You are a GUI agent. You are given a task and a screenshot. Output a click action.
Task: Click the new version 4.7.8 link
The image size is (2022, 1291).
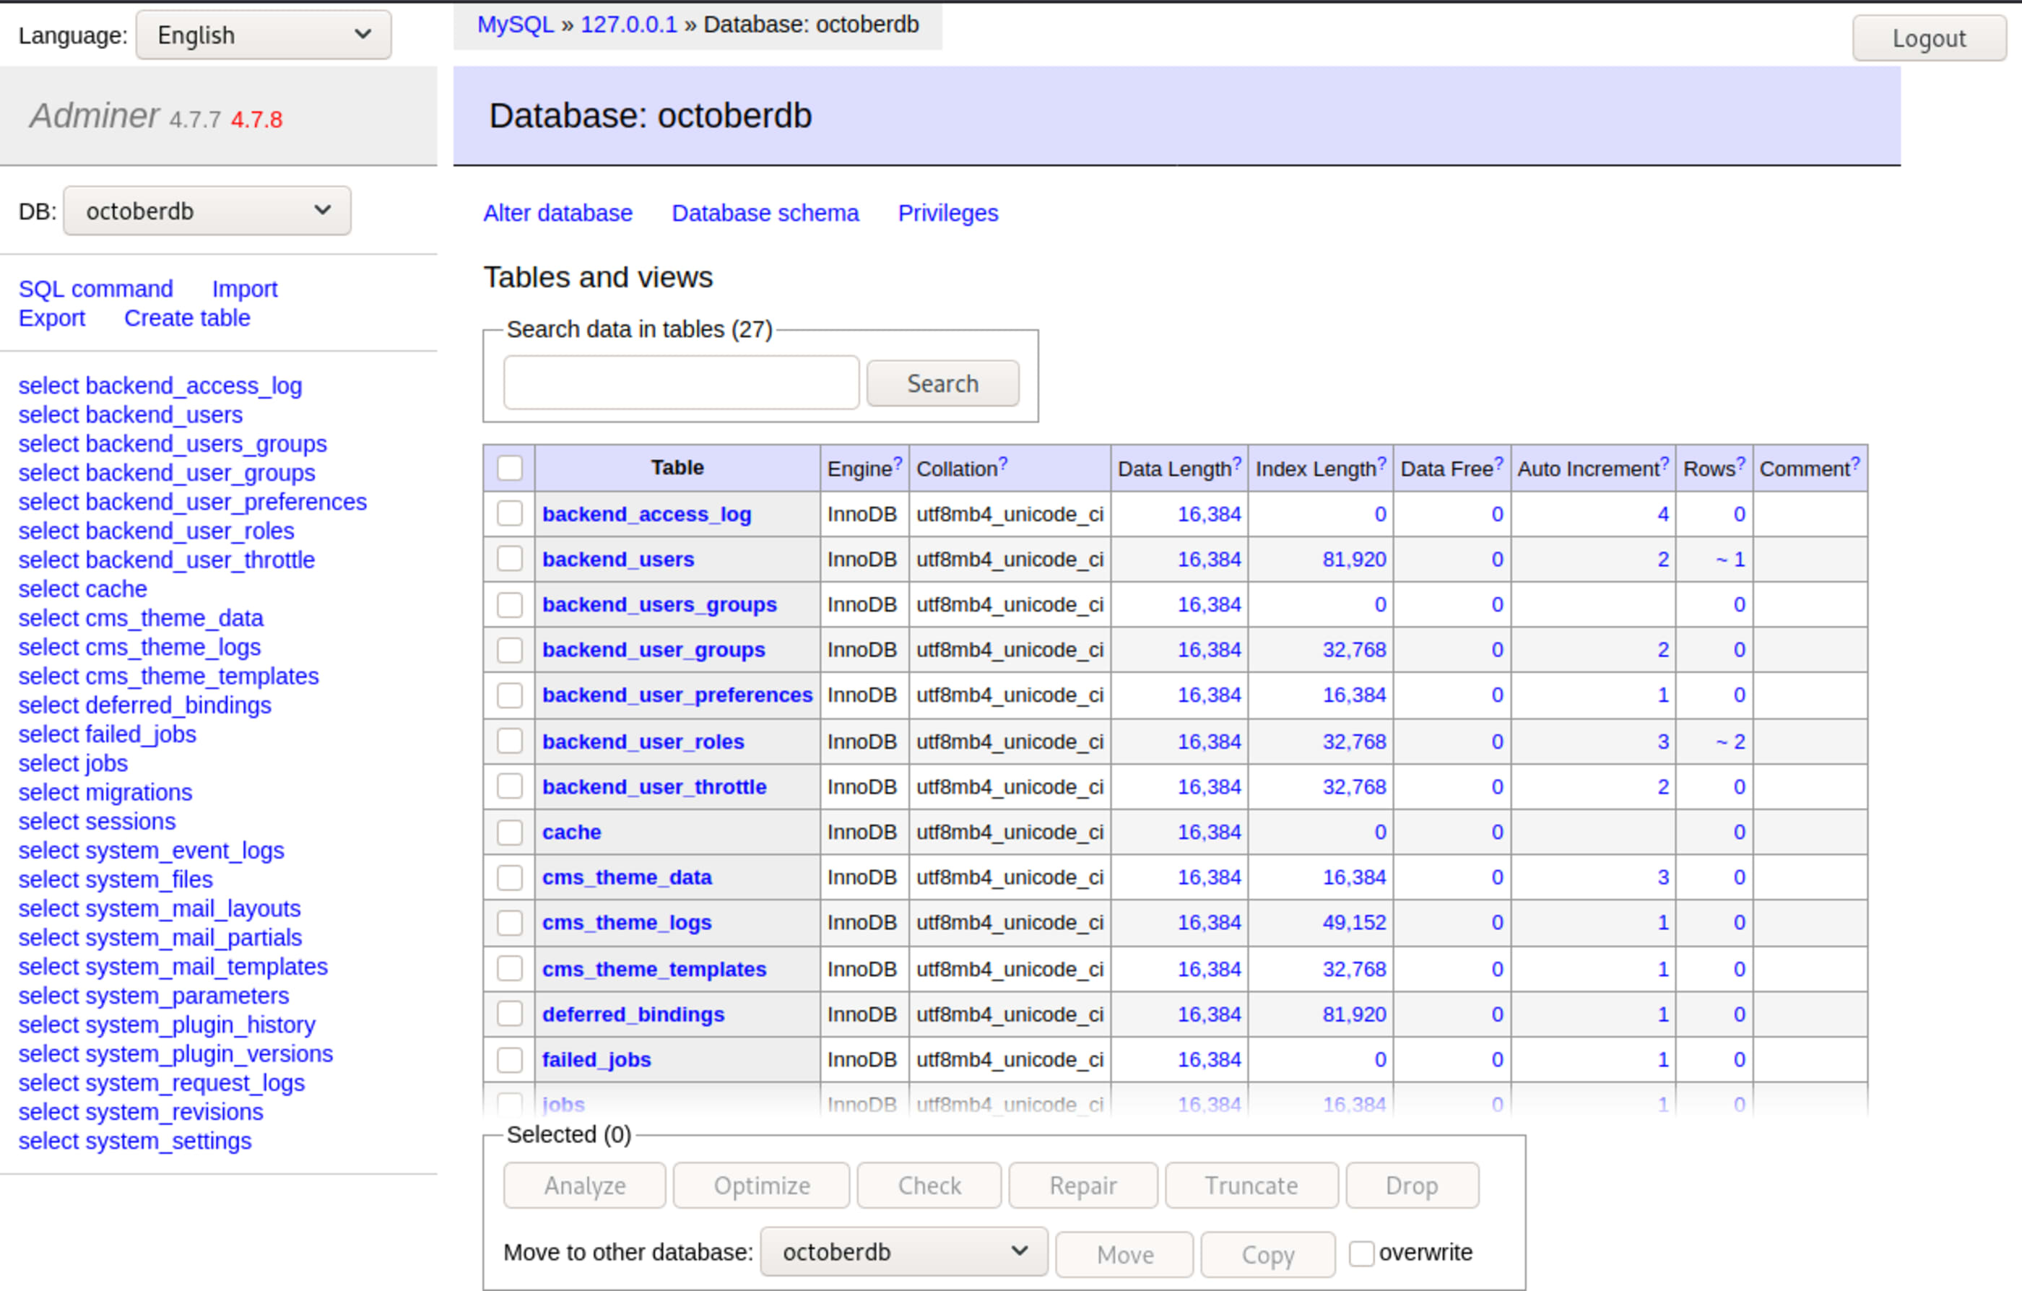[x=256, y=120]
